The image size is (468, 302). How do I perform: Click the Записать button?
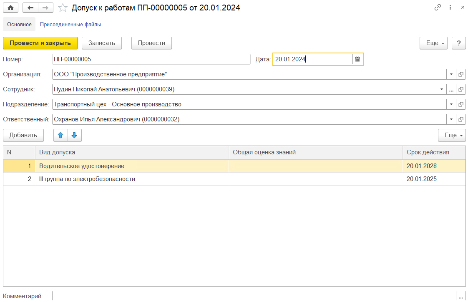point(101,43)
